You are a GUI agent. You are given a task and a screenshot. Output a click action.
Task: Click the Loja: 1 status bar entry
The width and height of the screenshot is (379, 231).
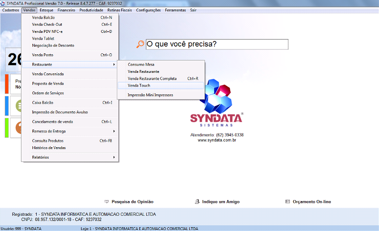(139, 229)
